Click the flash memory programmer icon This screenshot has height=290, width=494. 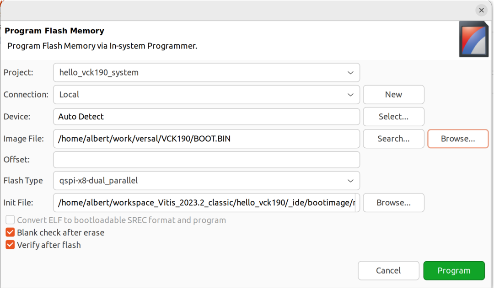click(473, 39)
